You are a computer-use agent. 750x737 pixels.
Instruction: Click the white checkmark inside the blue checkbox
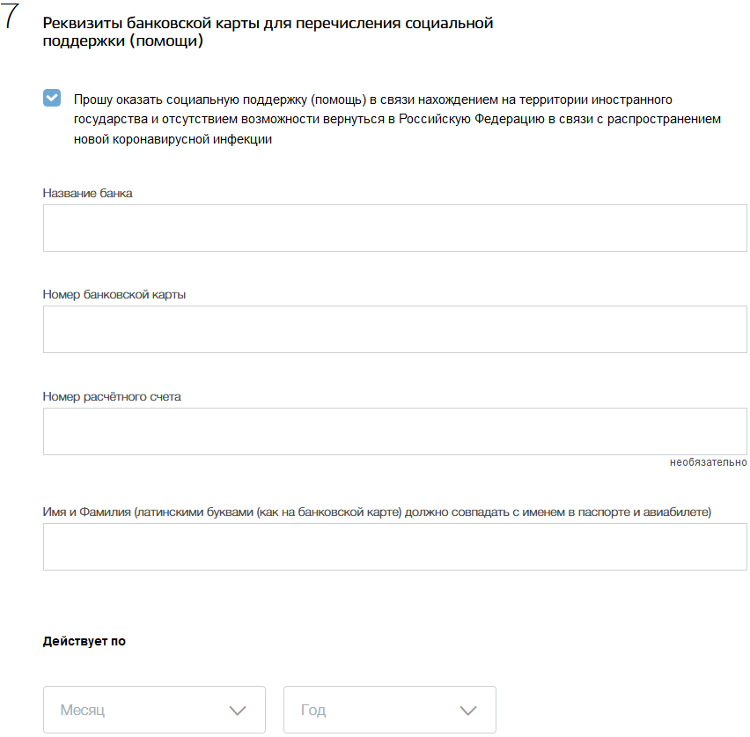tap(52, 98)
